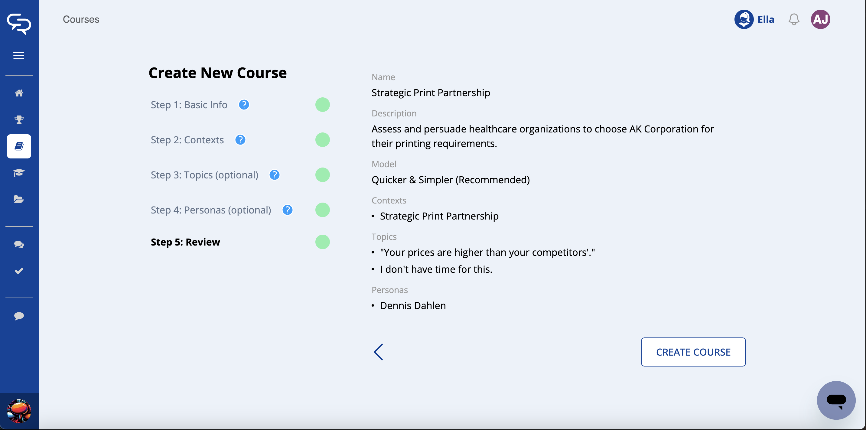The width and height of the screenshot is (866, 430).
Task: Open the trophy leaderboard icon
Action: coord(19,119)
